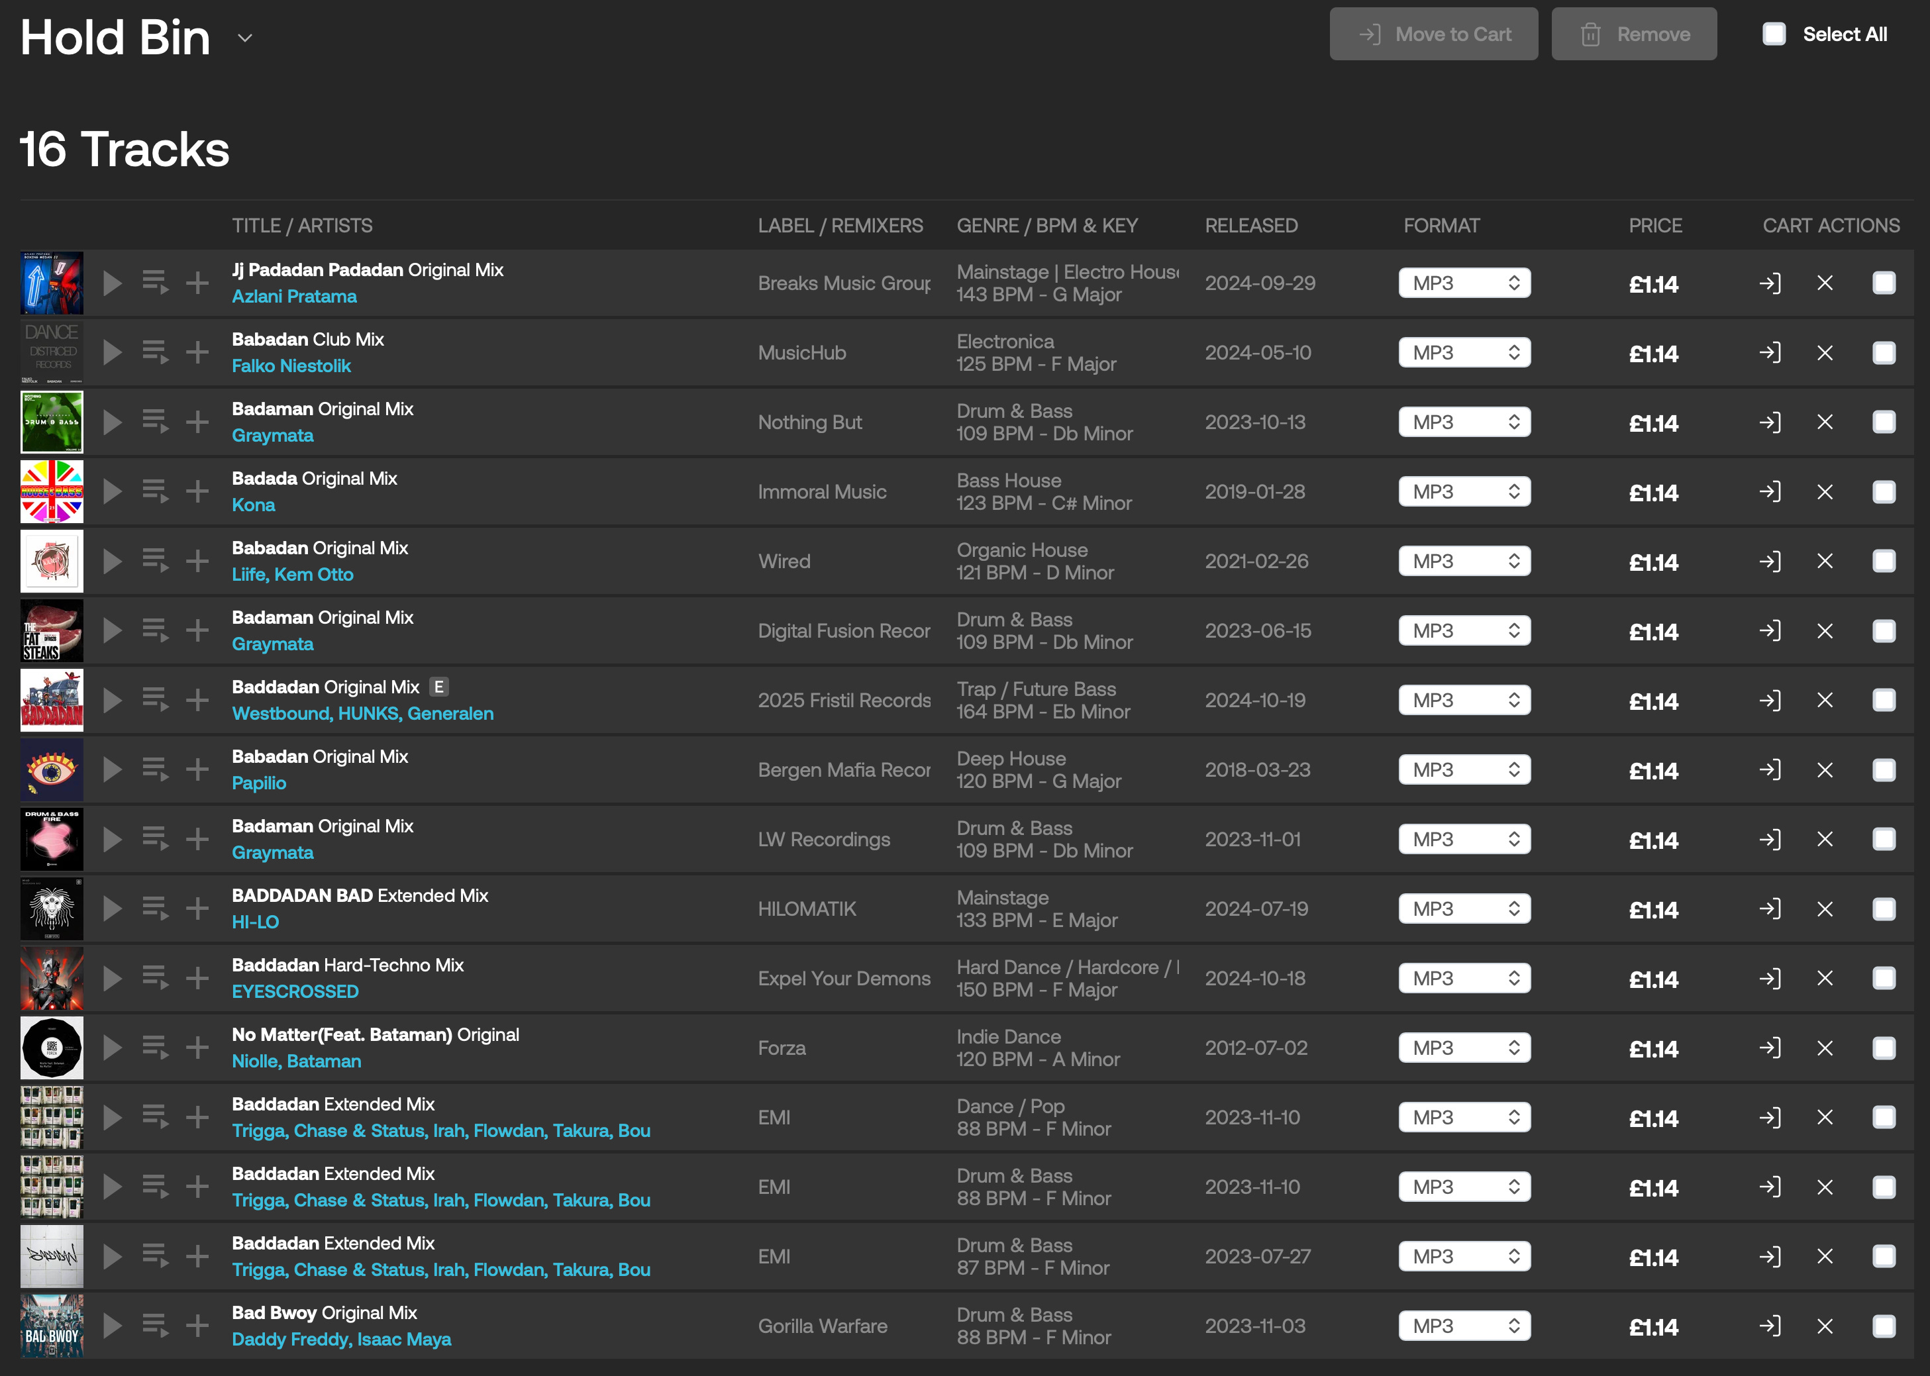Viewport: 1930px width, 1376px height.
Task: Click the Move to Cart button
Action: (x=1433, y=34)
